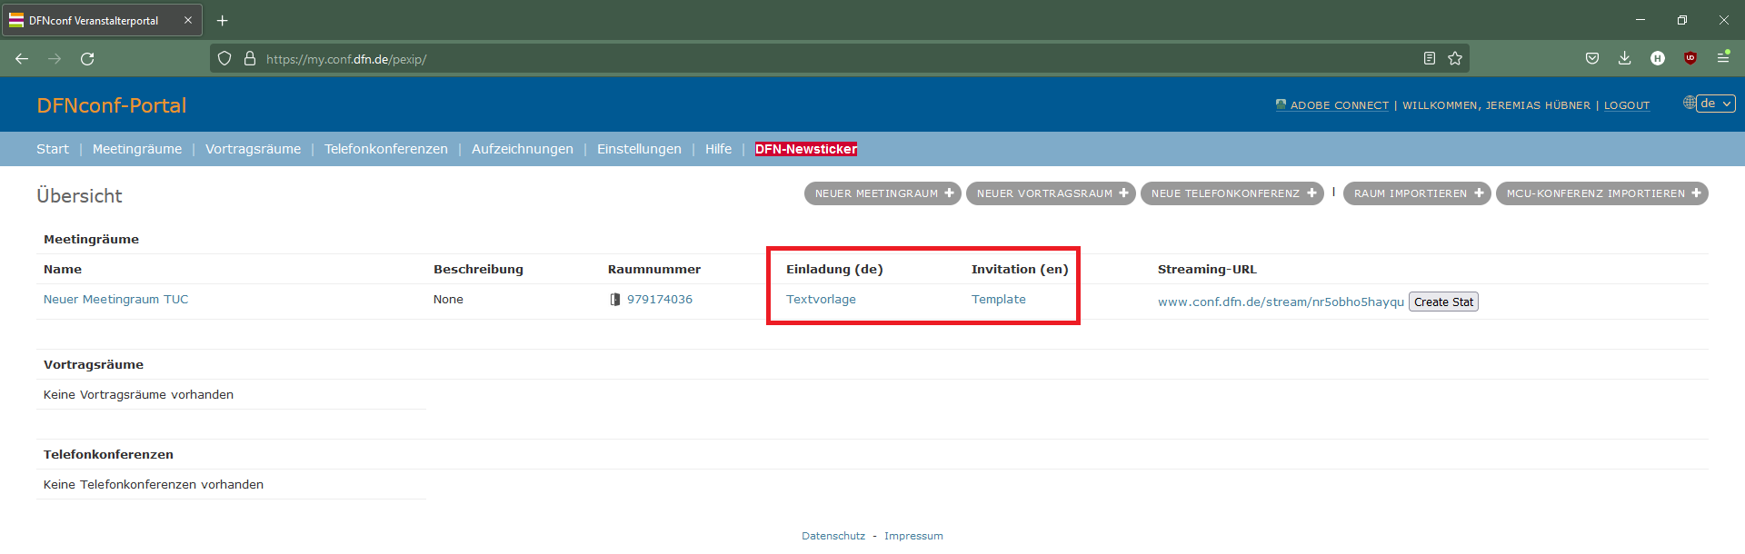
Task: Click MCU-Konferenz importieren button
Action: click(x=1602, y=193)
